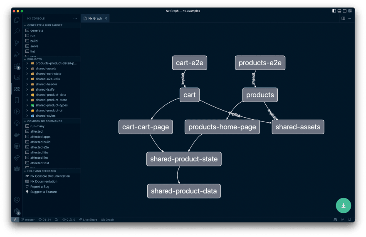Open the Live Share arrow activity bar icon
Viewport: 366px width, 237px height.
pos(17,158)
